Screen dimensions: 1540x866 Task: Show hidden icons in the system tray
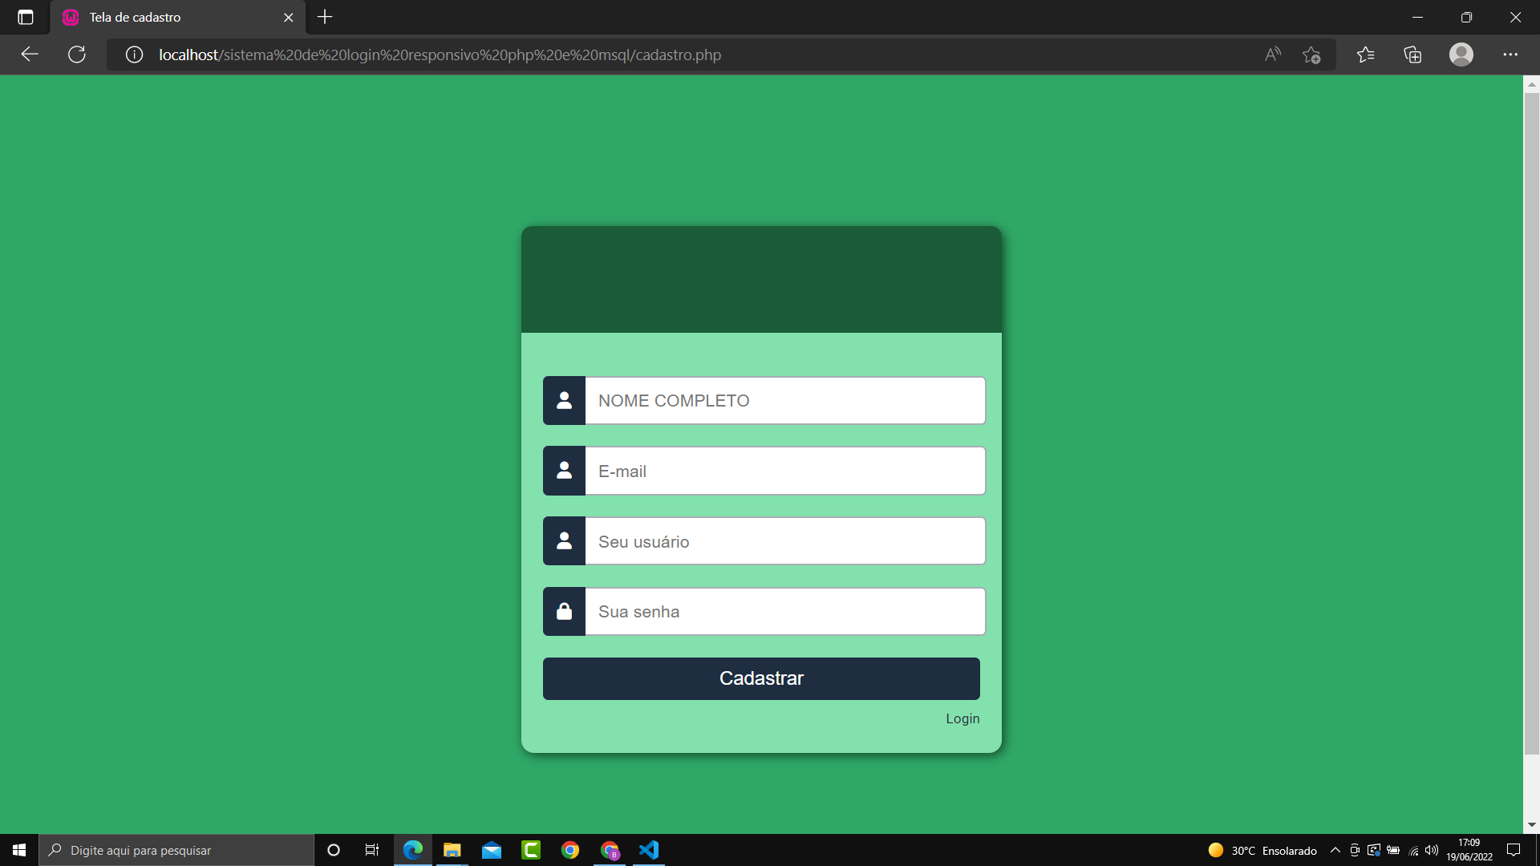click(x=1335, y=850)
